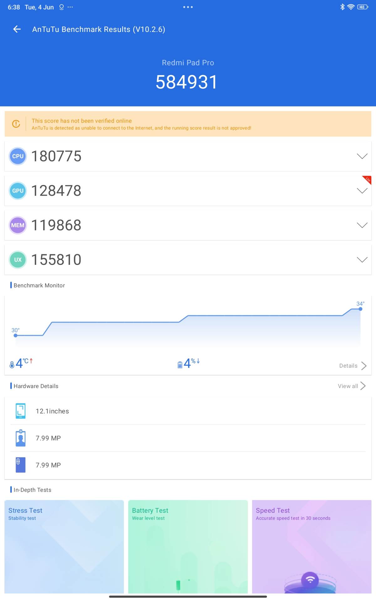Expand the CPU score 180775 details

(x=362, y=156)
